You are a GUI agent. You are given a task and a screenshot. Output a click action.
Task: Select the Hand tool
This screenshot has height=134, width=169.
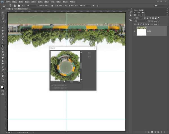point(3,76)
